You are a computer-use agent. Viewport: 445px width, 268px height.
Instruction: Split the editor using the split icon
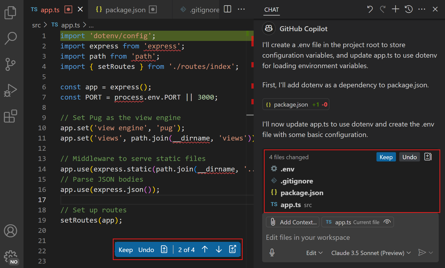coord(227,9)
